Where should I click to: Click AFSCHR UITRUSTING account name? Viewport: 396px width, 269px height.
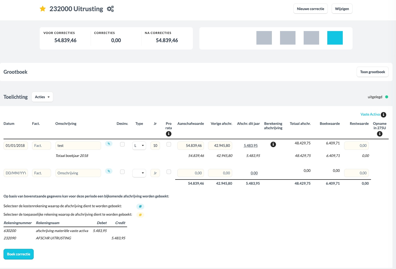click(x=54, y=238)
